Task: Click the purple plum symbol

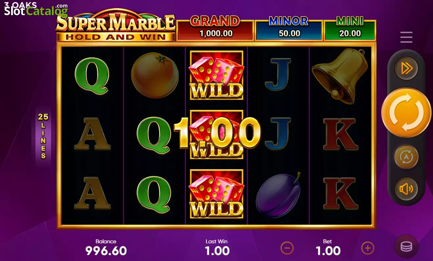Action: click(x=278, y=195)
